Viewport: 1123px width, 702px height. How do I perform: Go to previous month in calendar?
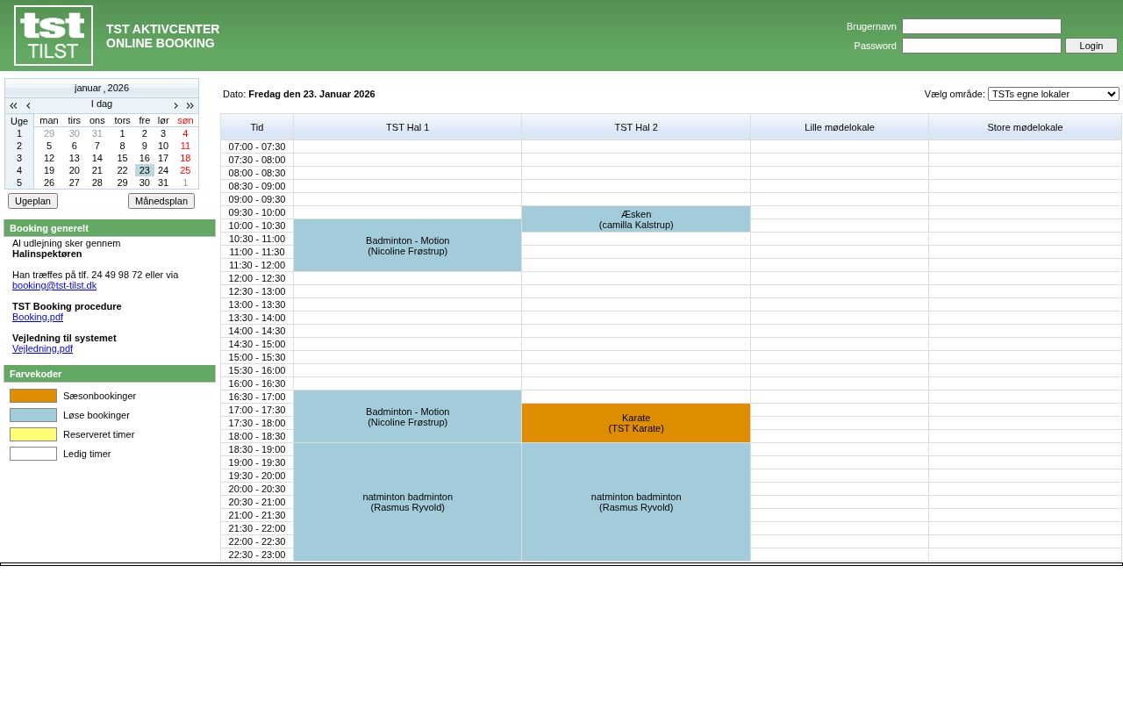coord(28,105)
